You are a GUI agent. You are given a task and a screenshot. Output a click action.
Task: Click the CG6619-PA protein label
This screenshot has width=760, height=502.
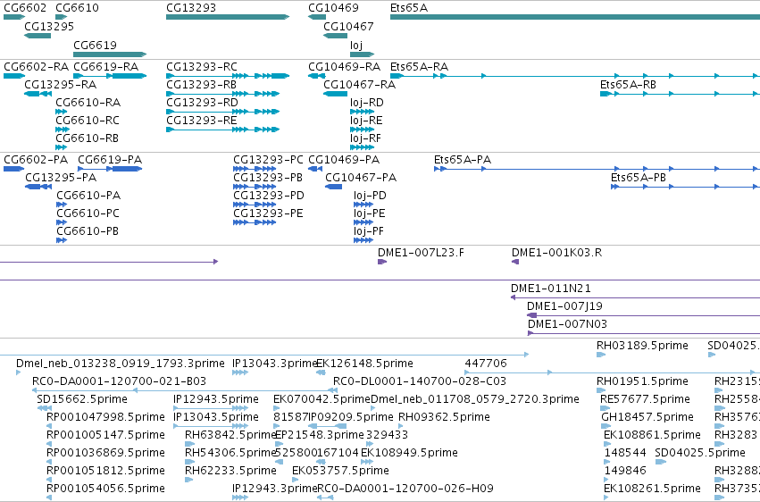tap(110, 159)
